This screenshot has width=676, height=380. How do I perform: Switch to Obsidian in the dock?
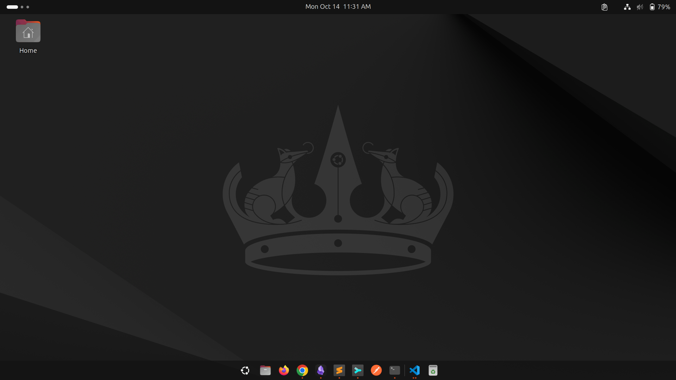coord(321,370)
